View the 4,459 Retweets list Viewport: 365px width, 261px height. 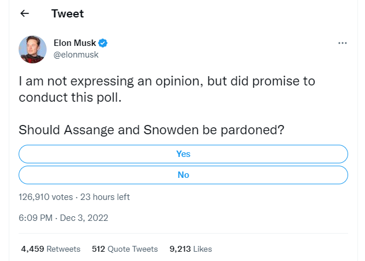[50, 249]
